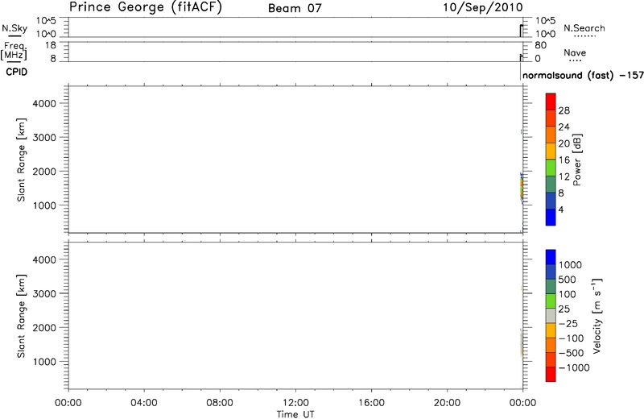Click the 'Slant Range [km]' label of power panel
Viewport: 644px width, 419px height.
[22, 160]
